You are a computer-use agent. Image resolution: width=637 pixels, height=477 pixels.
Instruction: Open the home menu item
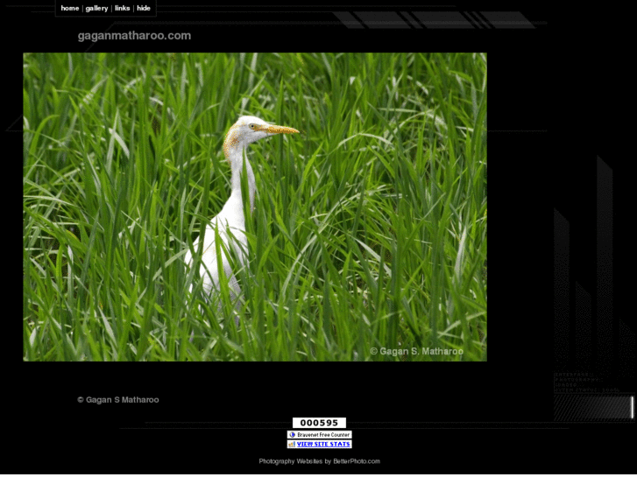pos(70,8)
